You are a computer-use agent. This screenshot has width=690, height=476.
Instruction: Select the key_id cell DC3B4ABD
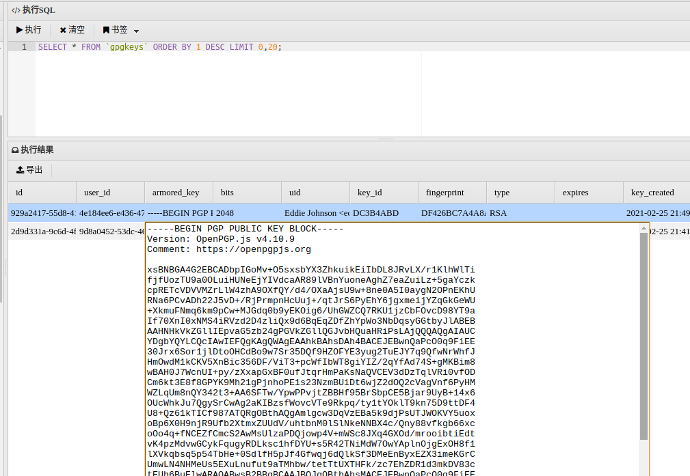[x=384, y=213]
